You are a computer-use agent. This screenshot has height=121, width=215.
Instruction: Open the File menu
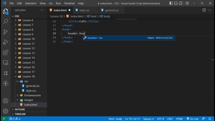coord(11,3)
